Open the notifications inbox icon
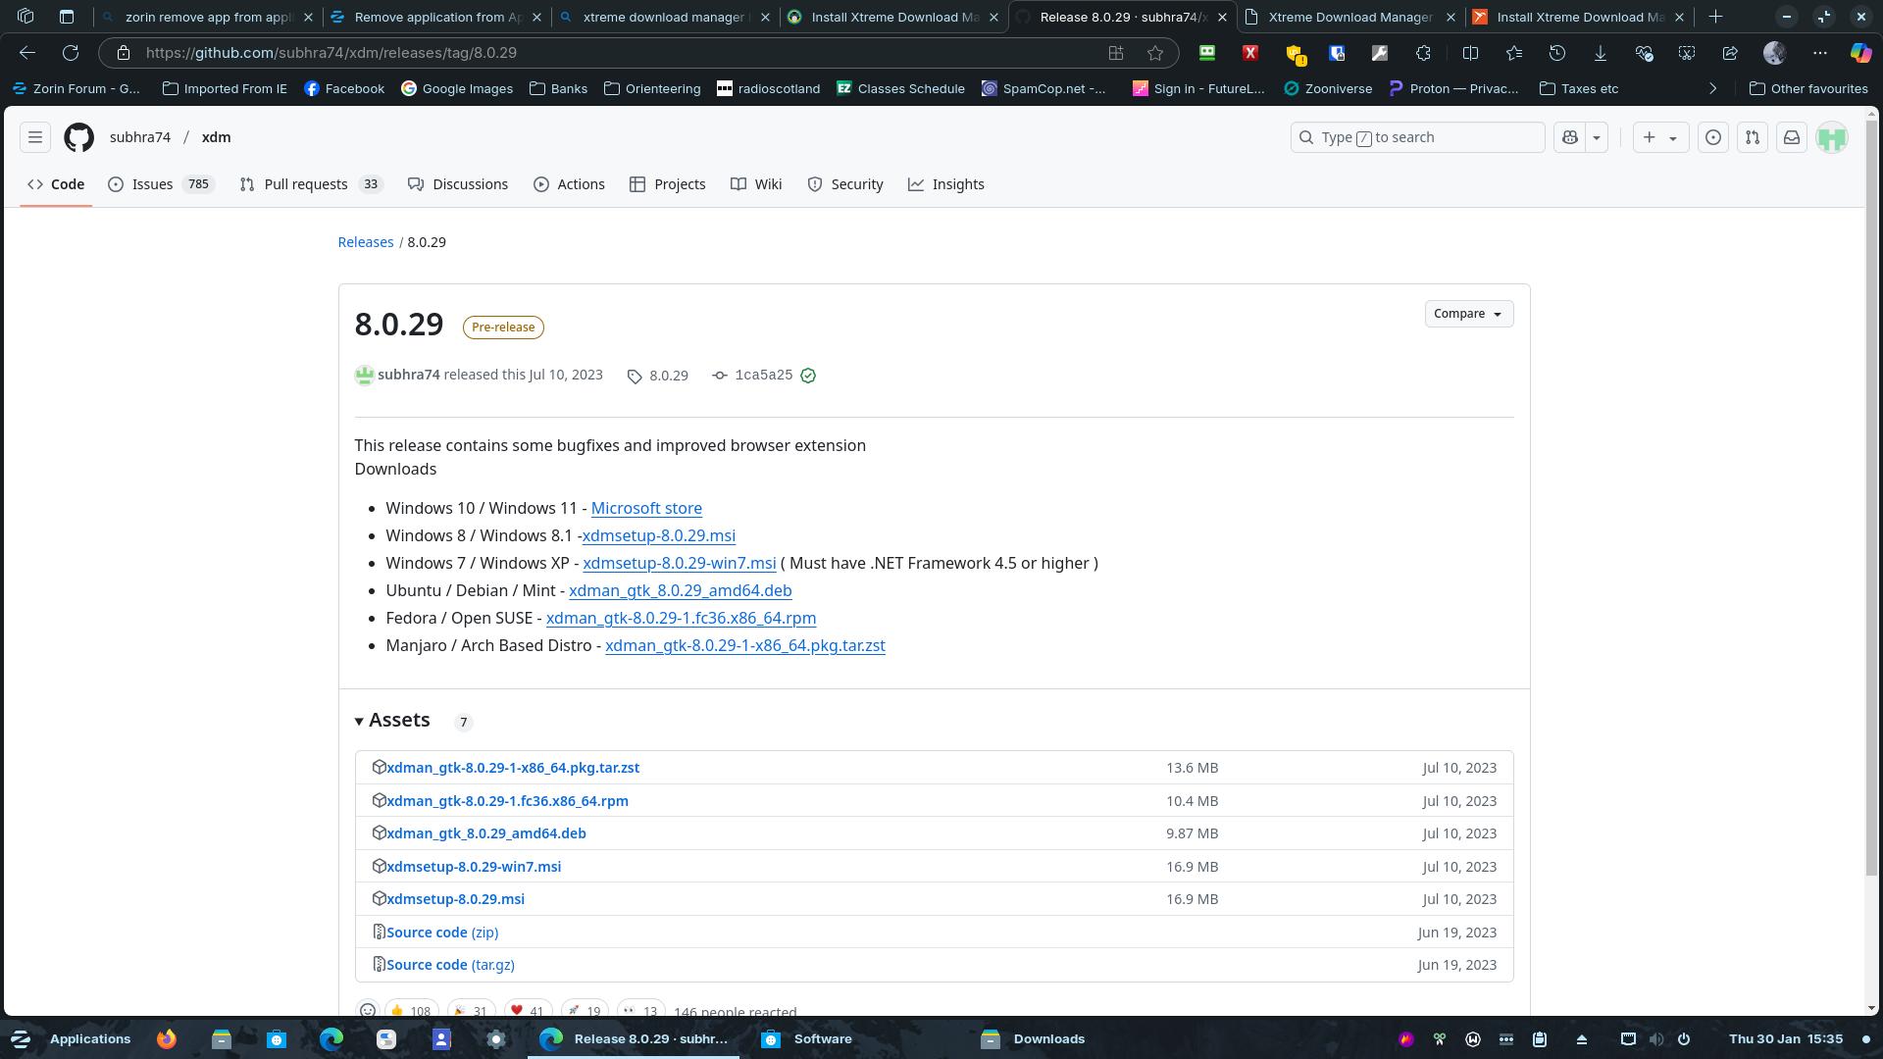 click(x=1792, y=137)
